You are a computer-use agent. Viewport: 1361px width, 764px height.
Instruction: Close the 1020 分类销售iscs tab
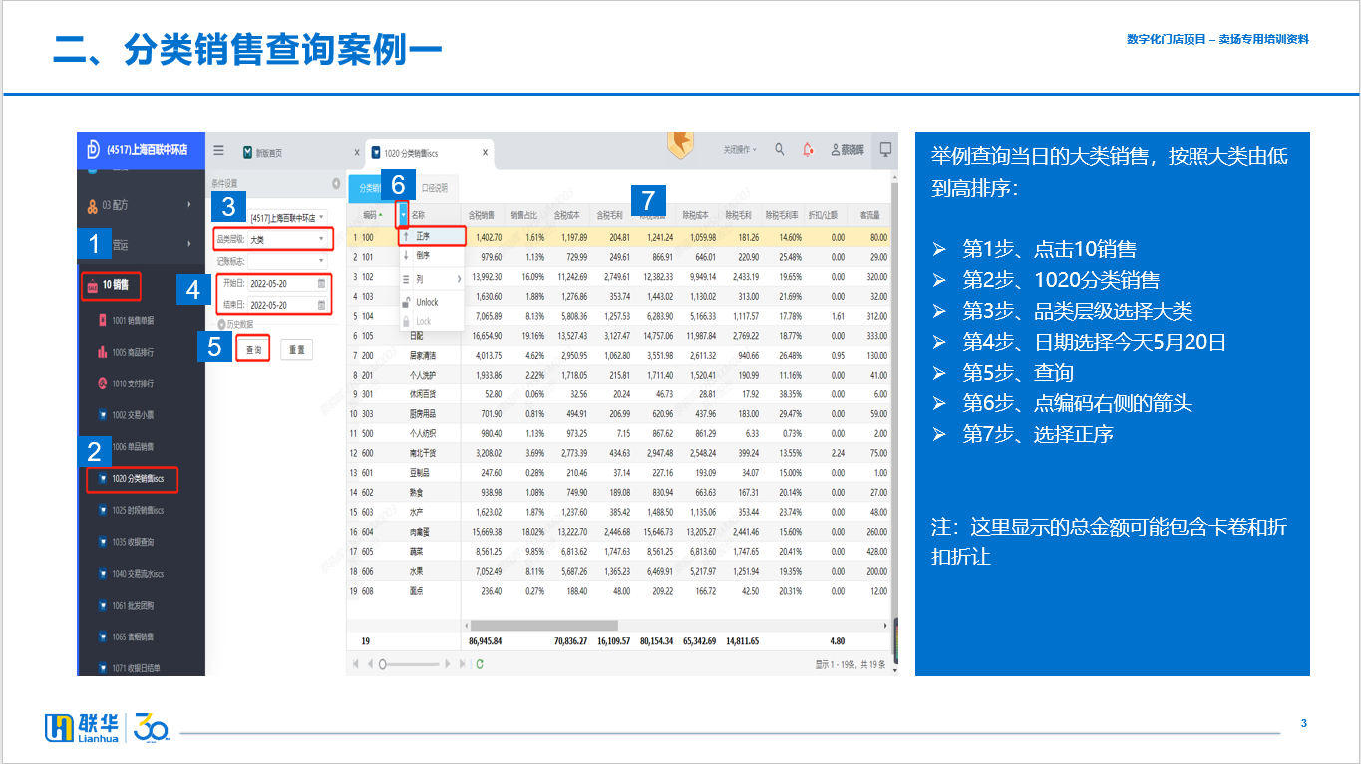click(x=485, y=153)
